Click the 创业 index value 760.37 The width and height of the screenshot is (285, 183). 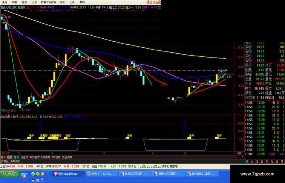(x=102, y=166)
